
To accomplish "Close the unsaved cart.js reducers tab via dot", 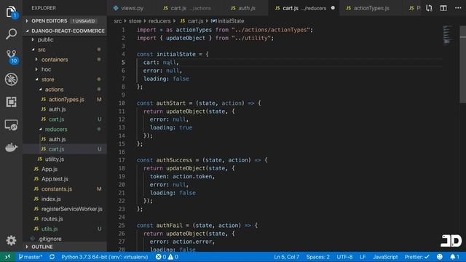I will point(333,8).
